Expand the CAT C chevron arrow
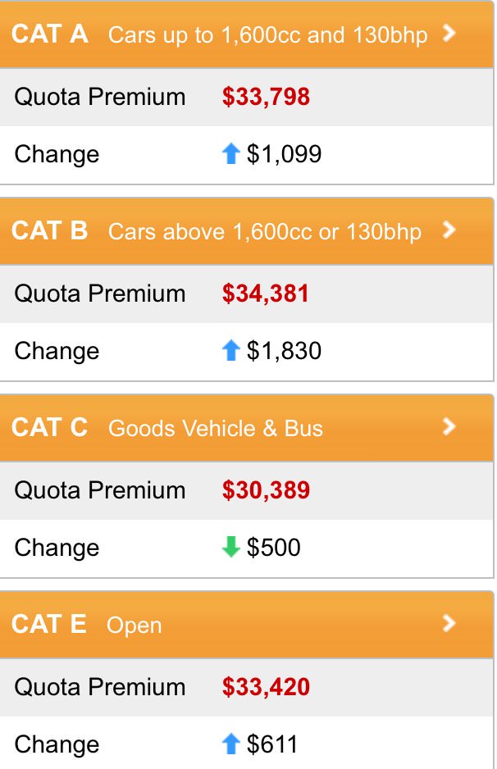The image size is (497, 769). tap(448, 426)
